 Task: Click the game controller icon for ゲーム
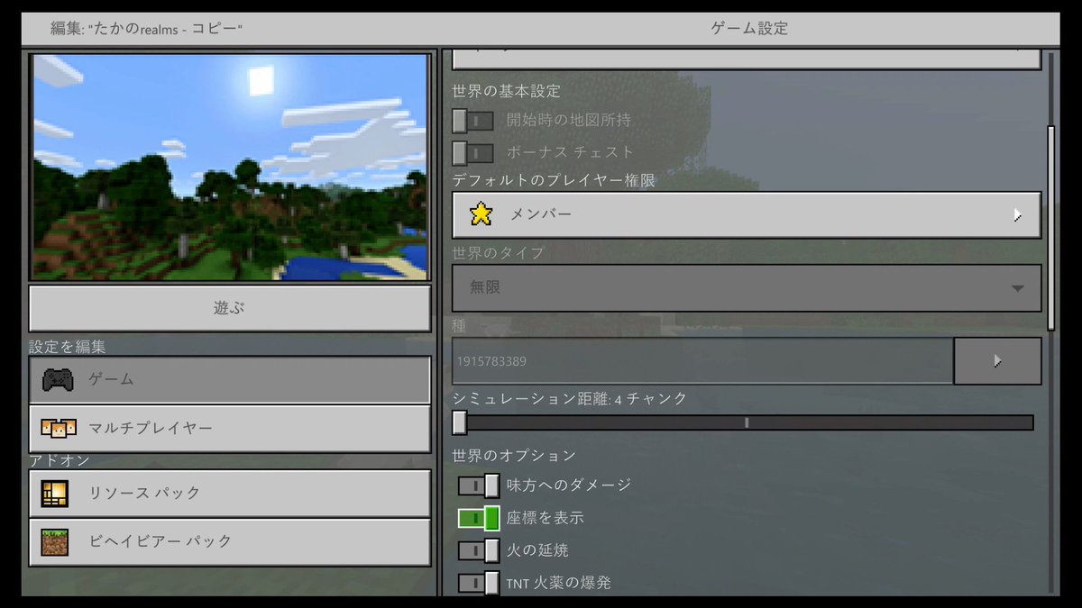coord(58,380)
